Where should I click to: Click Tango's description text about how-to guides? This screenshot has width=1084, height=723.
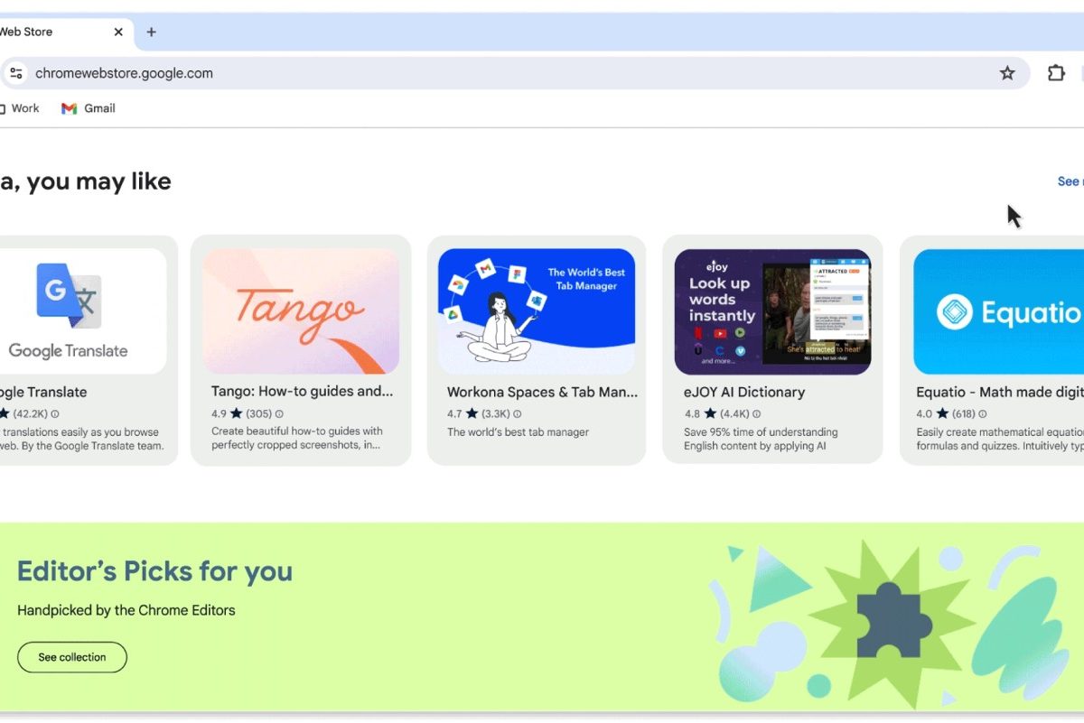click(297, 438)
